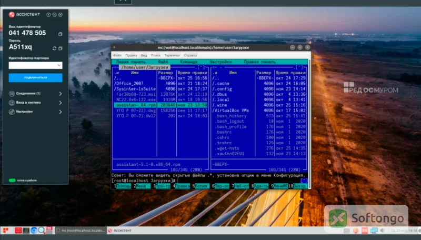The height and width of the screenshot is (240, 421).
Task: Open mc Правая панель menu
Action: [259, 62]
